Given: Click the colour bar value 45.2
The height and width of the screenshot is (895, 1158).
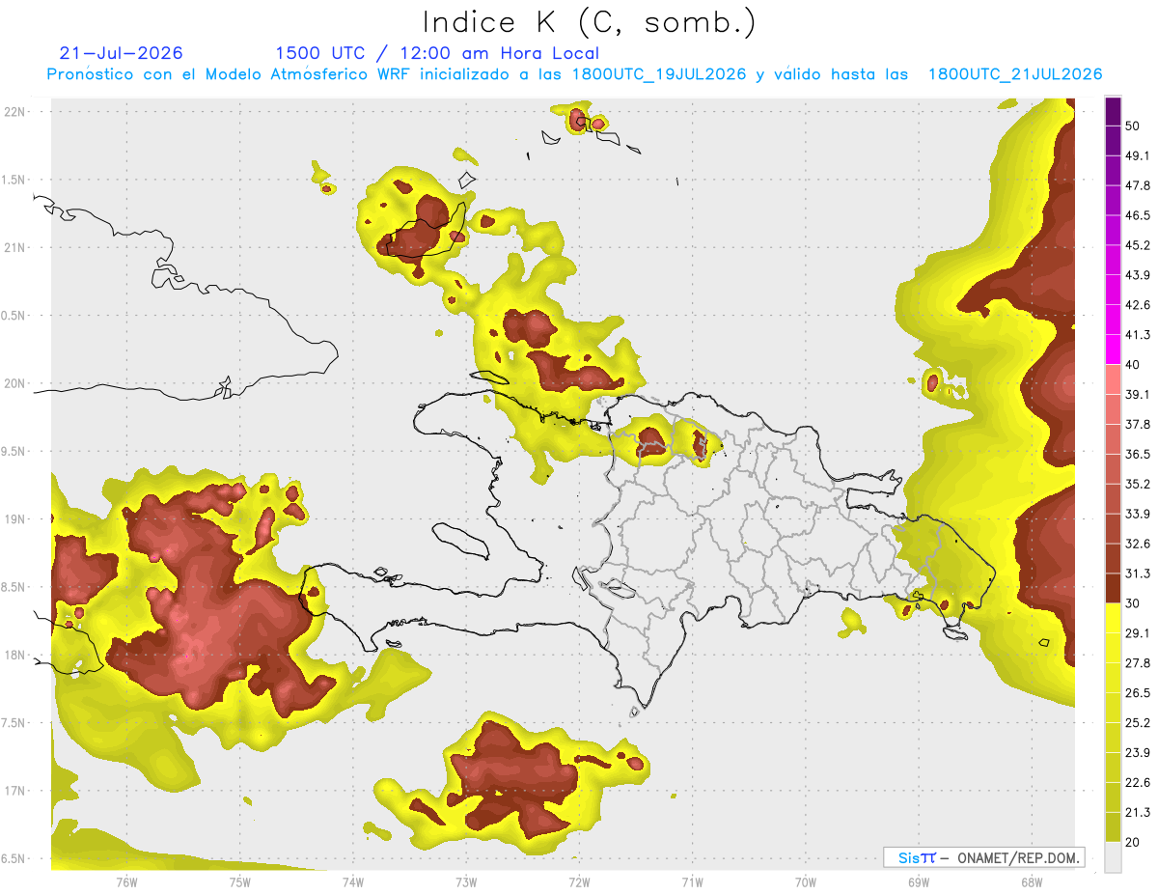Looking at the screenshot, I should pos(1138,245).
